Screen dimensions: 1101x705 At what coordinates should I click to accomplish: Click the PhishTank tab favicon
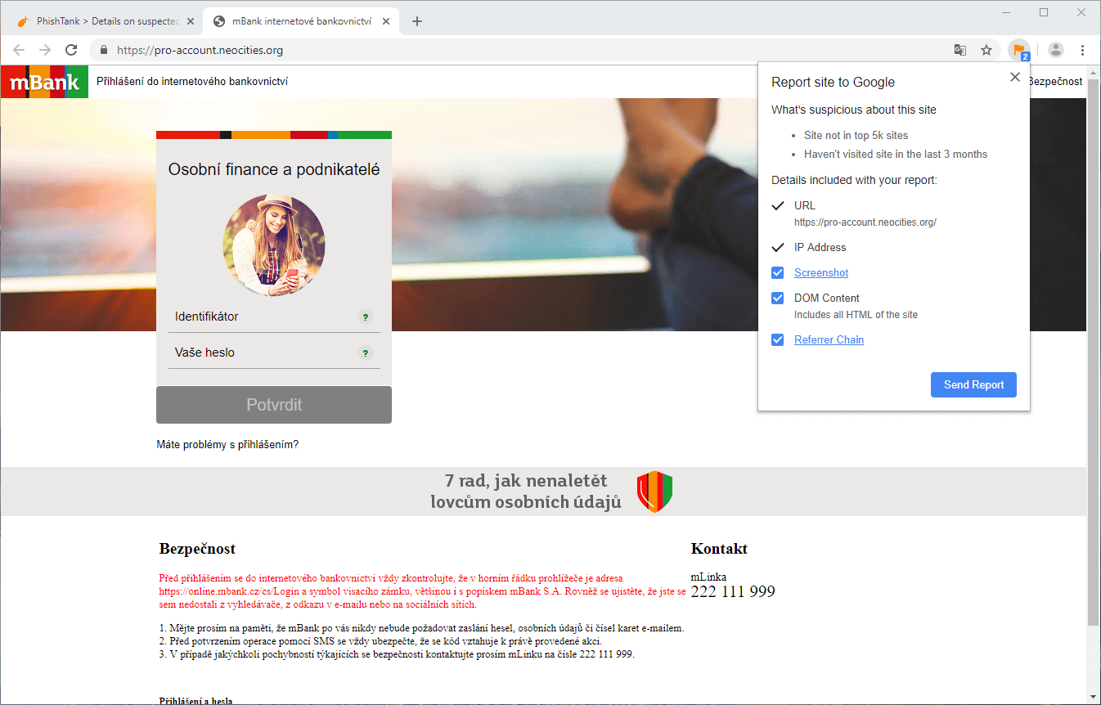coord(25,21)
